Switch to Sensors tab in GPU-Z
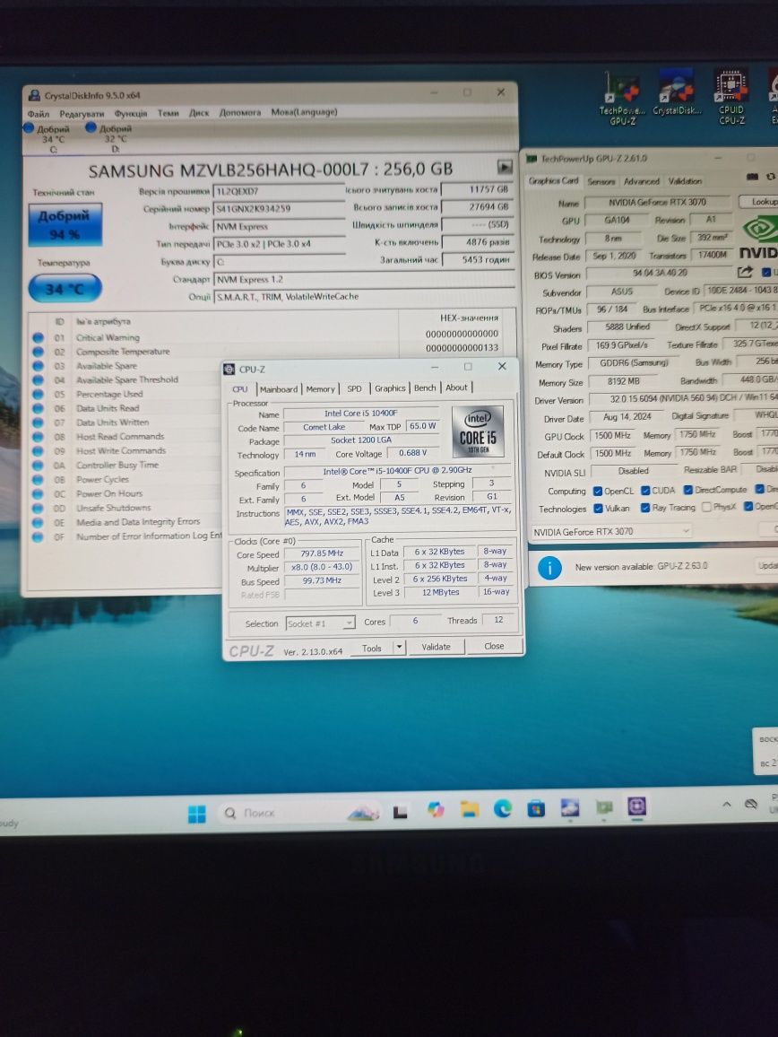The width and height of the screenshot is (778, 1037). pos(601,181)
